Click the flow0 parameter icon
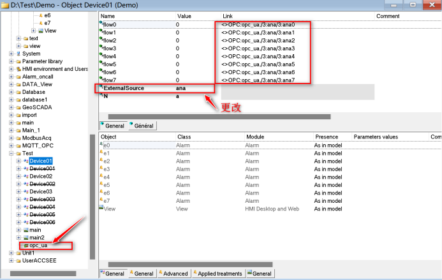442x280 pixels. click(101, 23)
